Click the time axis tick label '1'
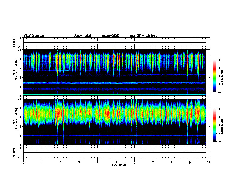The image size is (235, 182). [x=42, y=162]
